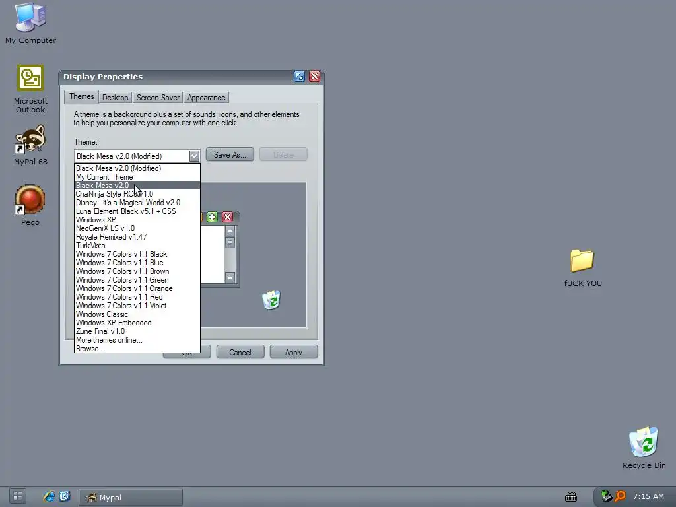Switch to the Desktop tab
Image resolution: width=676 pixels, height=507 pixels.
click(x=115, y=98)
